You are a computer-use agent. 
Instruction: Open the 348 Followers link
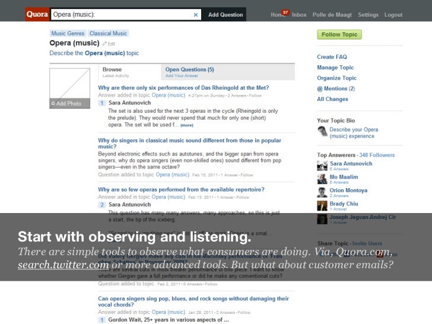(377, 155)
